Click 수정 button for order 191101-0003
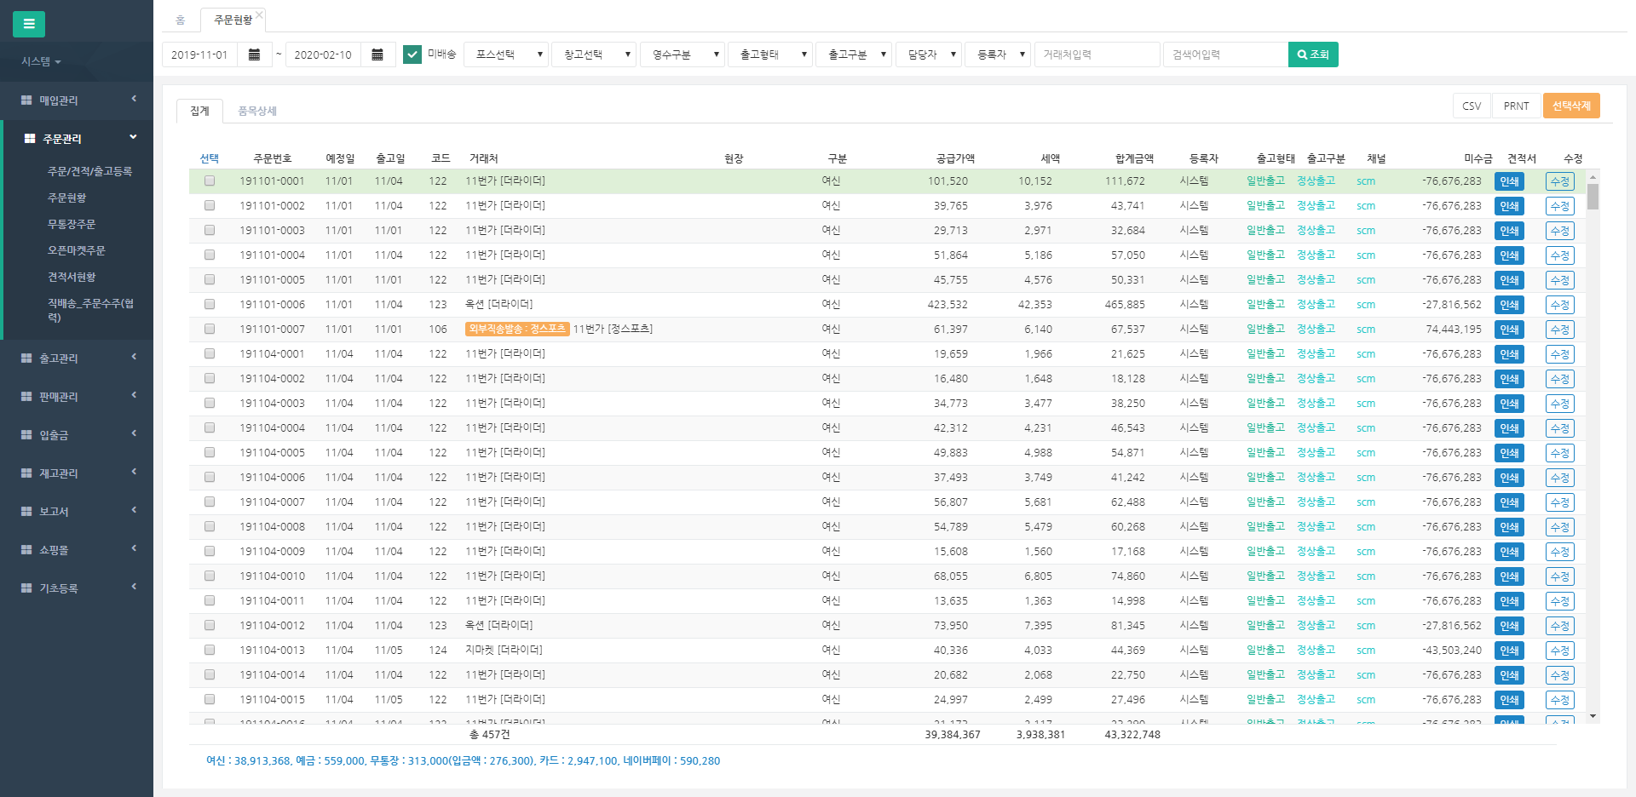The image size is (1636, 797). tap(1560, 231)
